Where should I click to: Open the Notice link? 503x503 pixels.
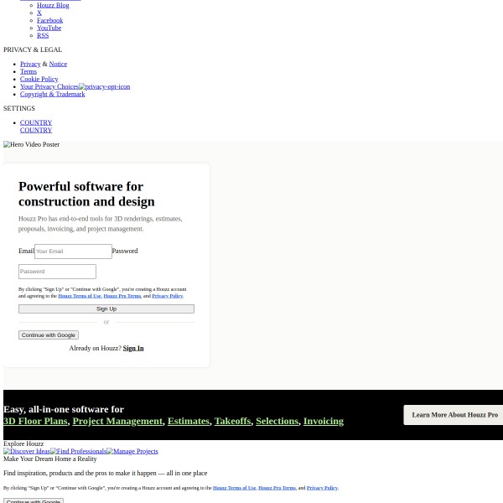tap(58, 64)
